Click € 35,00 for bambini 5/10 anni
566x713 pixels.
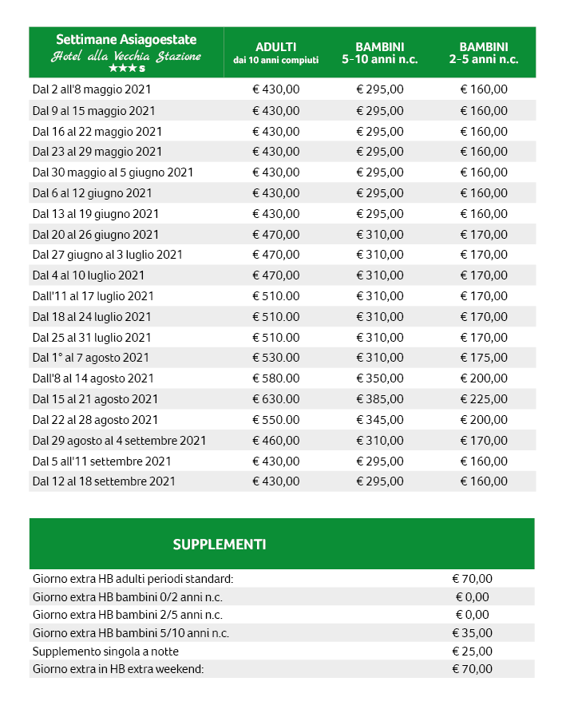point(472,633)
